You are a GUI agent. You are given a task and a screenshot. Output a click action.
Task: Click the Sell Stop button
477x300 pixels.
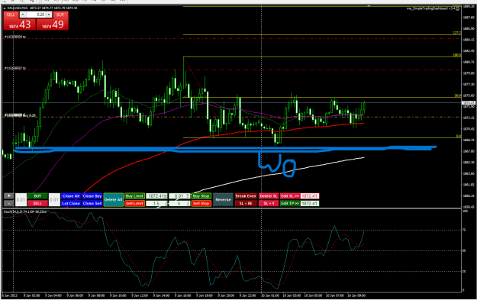201,203
